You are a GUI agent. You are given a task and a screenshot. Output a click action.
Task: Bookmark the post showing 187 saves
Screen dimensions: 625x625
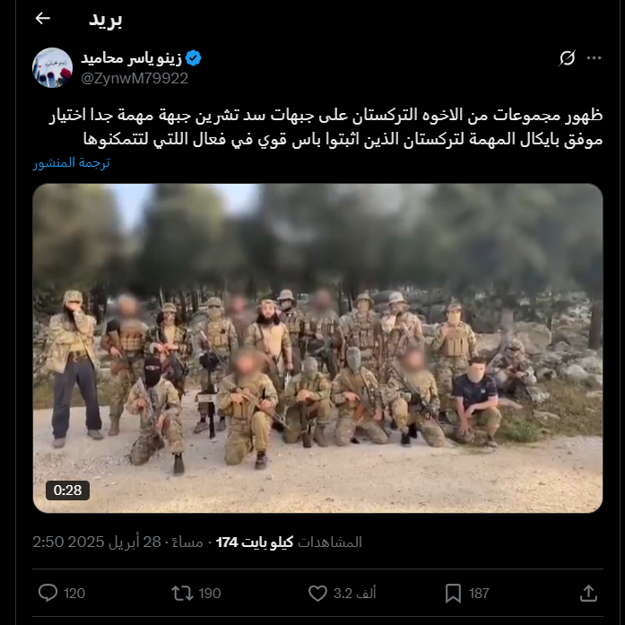click(453, 593)
